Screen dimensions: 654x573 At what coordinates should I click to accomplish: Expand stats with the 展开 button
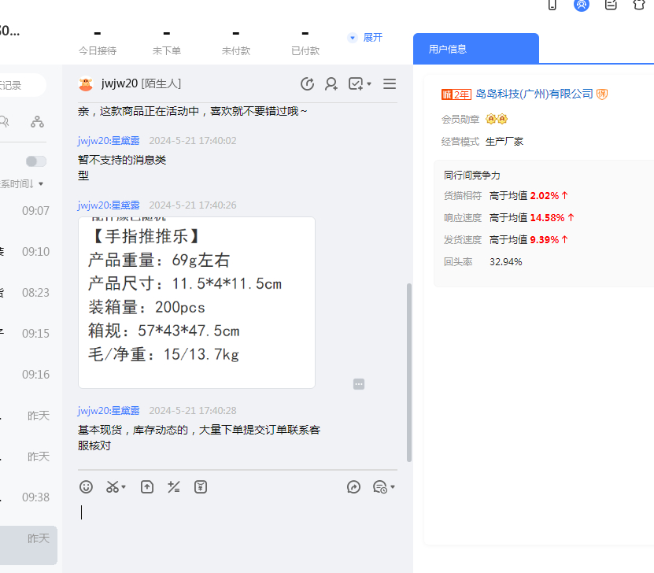(365, 38)
